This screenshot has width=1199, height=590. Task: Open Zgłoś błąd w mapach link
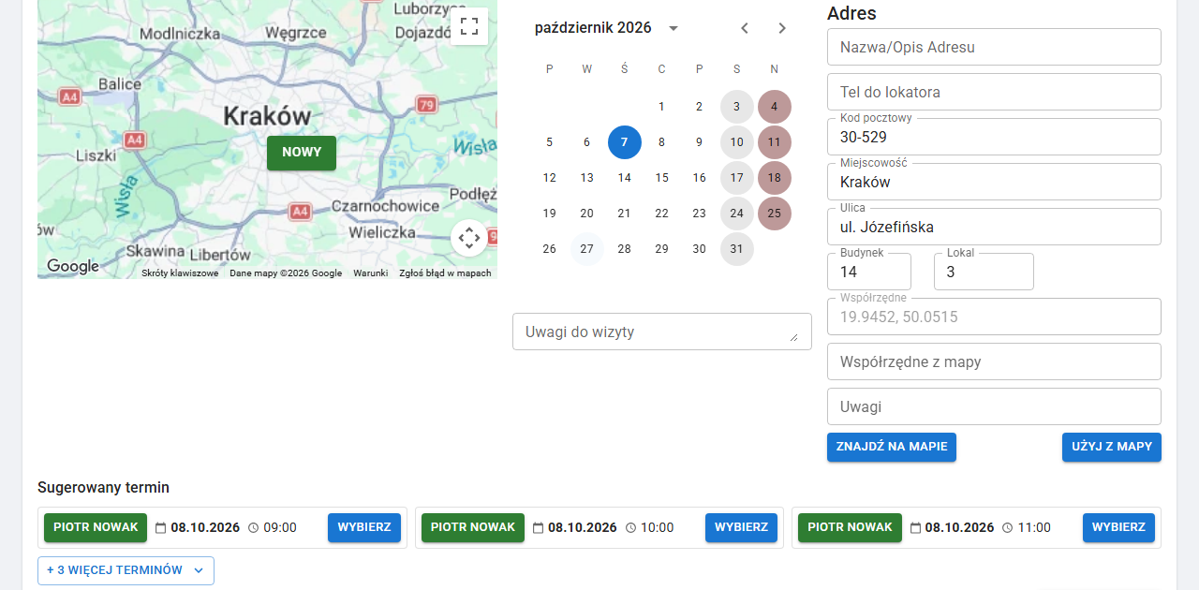[445, 273]
